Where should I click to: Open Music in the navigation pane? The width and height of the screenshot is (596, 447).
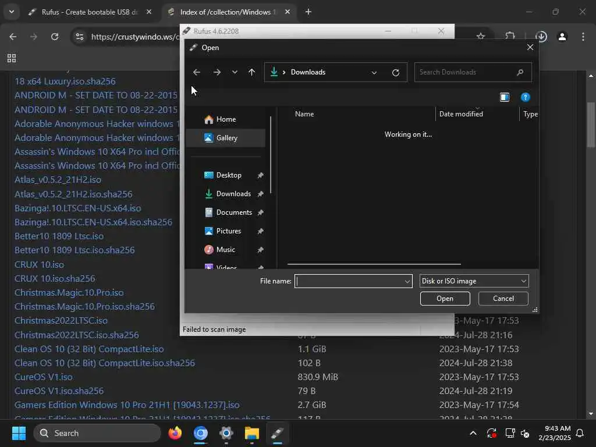tap(225, 250)
